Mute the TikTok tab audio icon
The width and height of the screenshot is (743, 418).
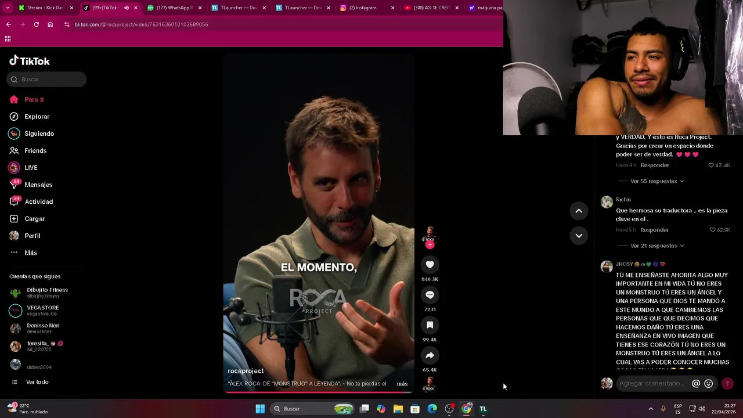click(126, 8)
